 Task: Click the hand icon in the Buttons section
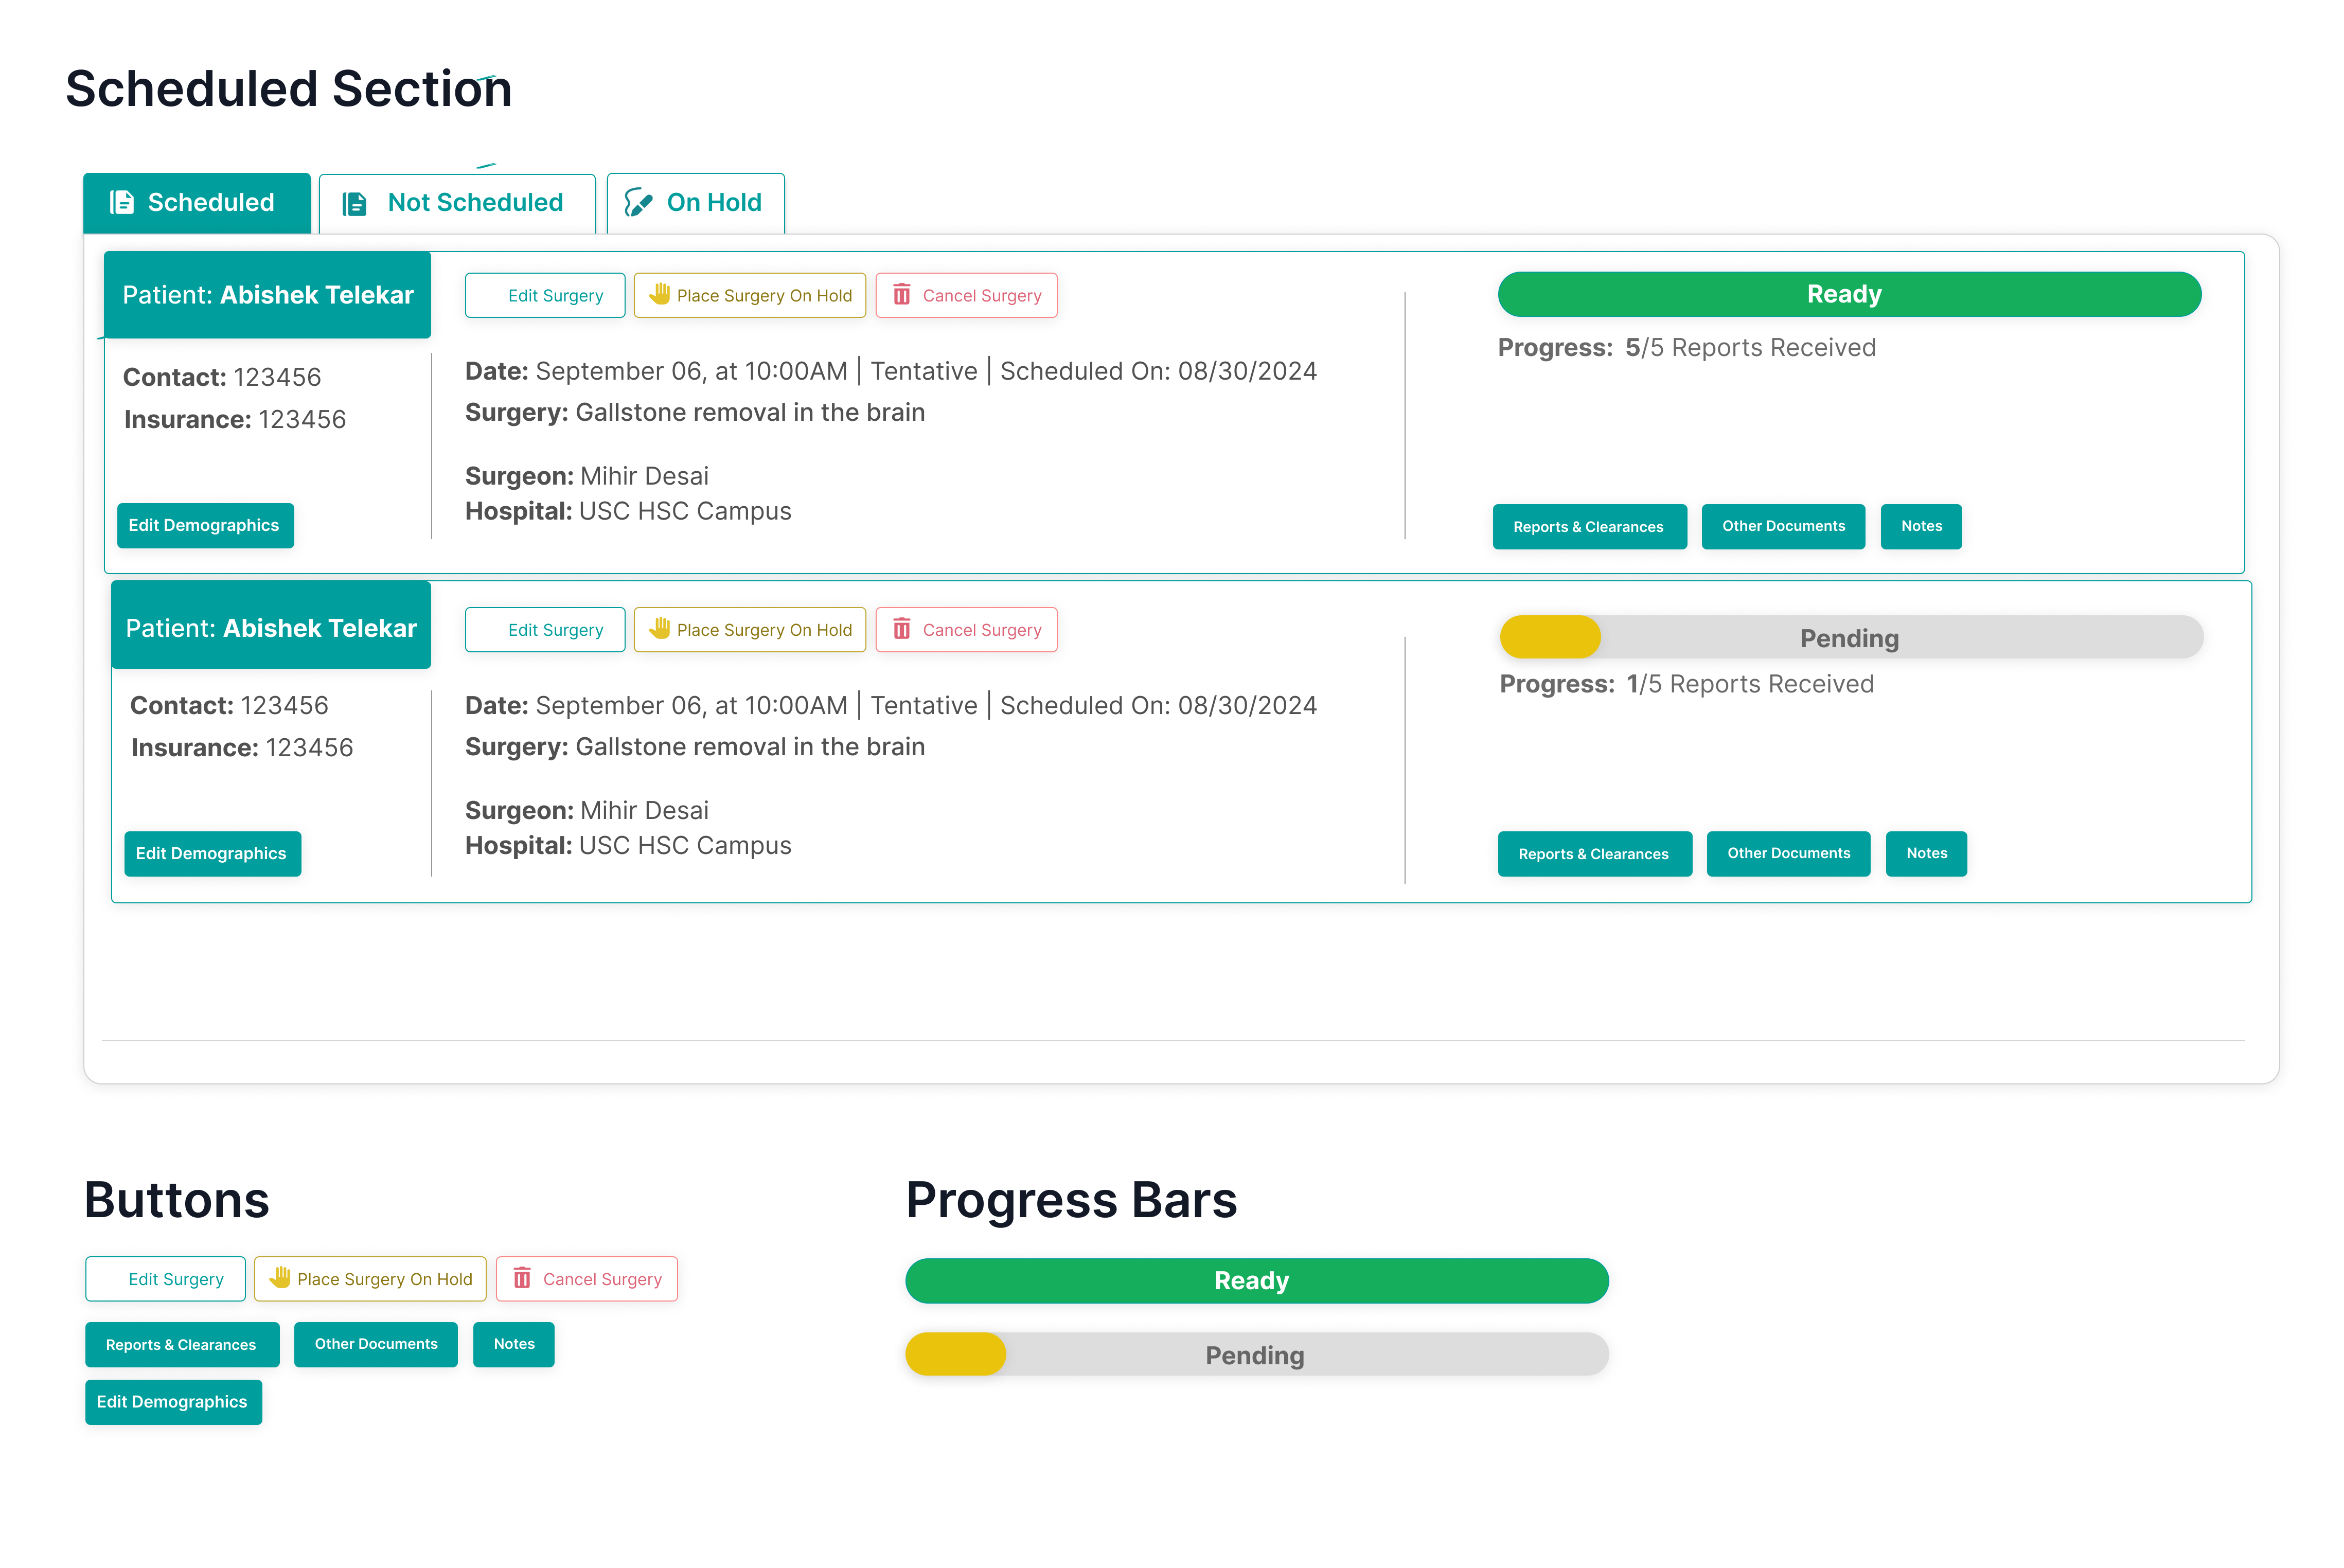[x=280, y=1277]
